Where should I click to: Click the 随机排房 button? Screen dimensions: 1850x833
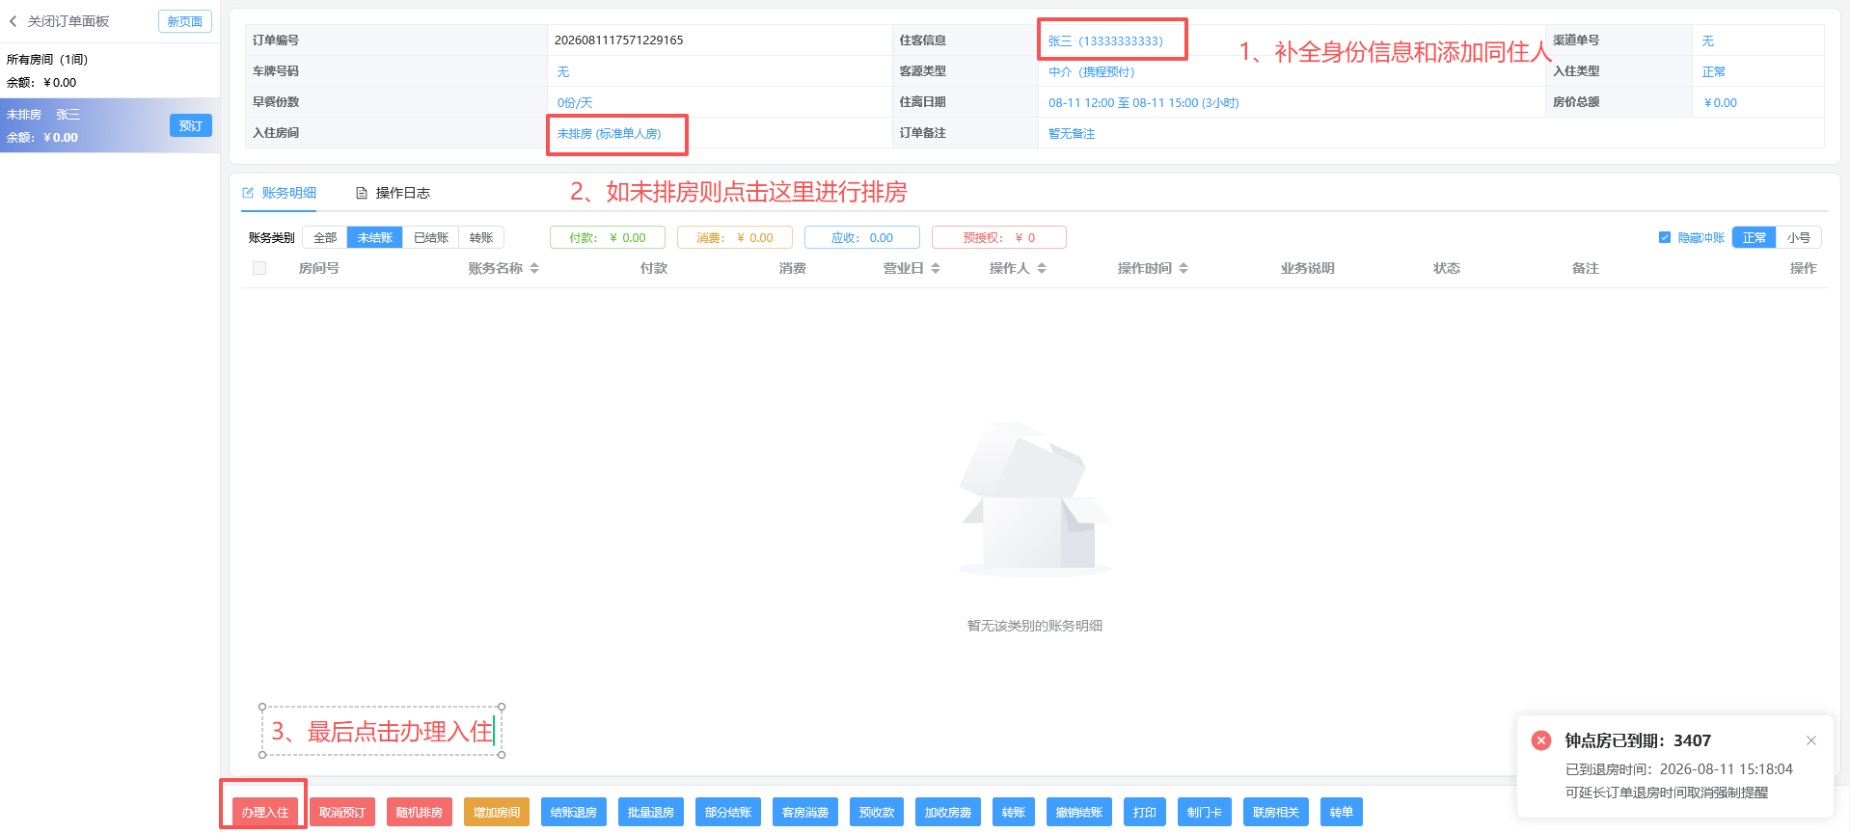coord(420,812)
